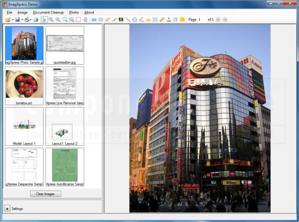Click the Open file folder icon
Image resolution: width=299 pixels, height=222 pixels.
click(8, 19)
